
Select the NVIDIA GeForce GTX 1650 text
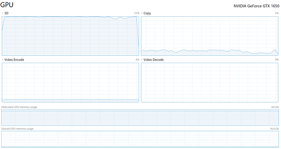(256, 6)
